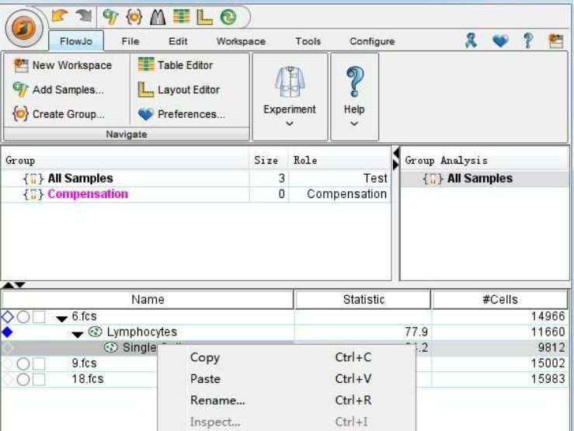Viewport: 574px width, 431px height.
Task: Collapse the 6.fcs sample tree
Action: click(62, 318)
